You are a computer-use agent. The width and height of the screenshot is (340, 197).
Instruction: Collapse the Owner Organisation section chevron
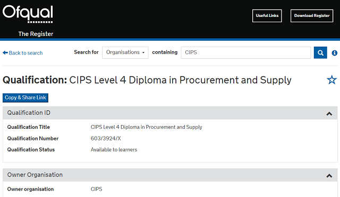[x=329, y=176]
